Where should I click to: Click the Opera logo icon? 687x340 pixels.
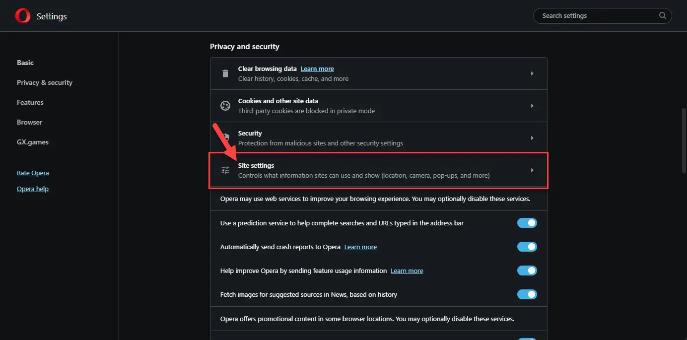pyautogui.click(x=23, y=16)
